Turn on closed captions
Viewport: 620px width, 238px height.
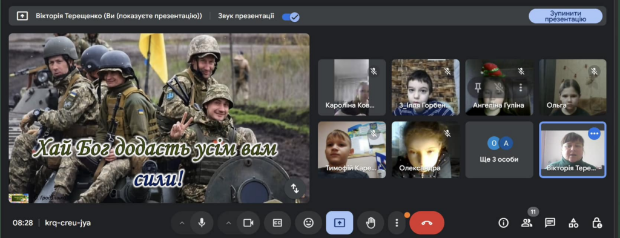277,223
